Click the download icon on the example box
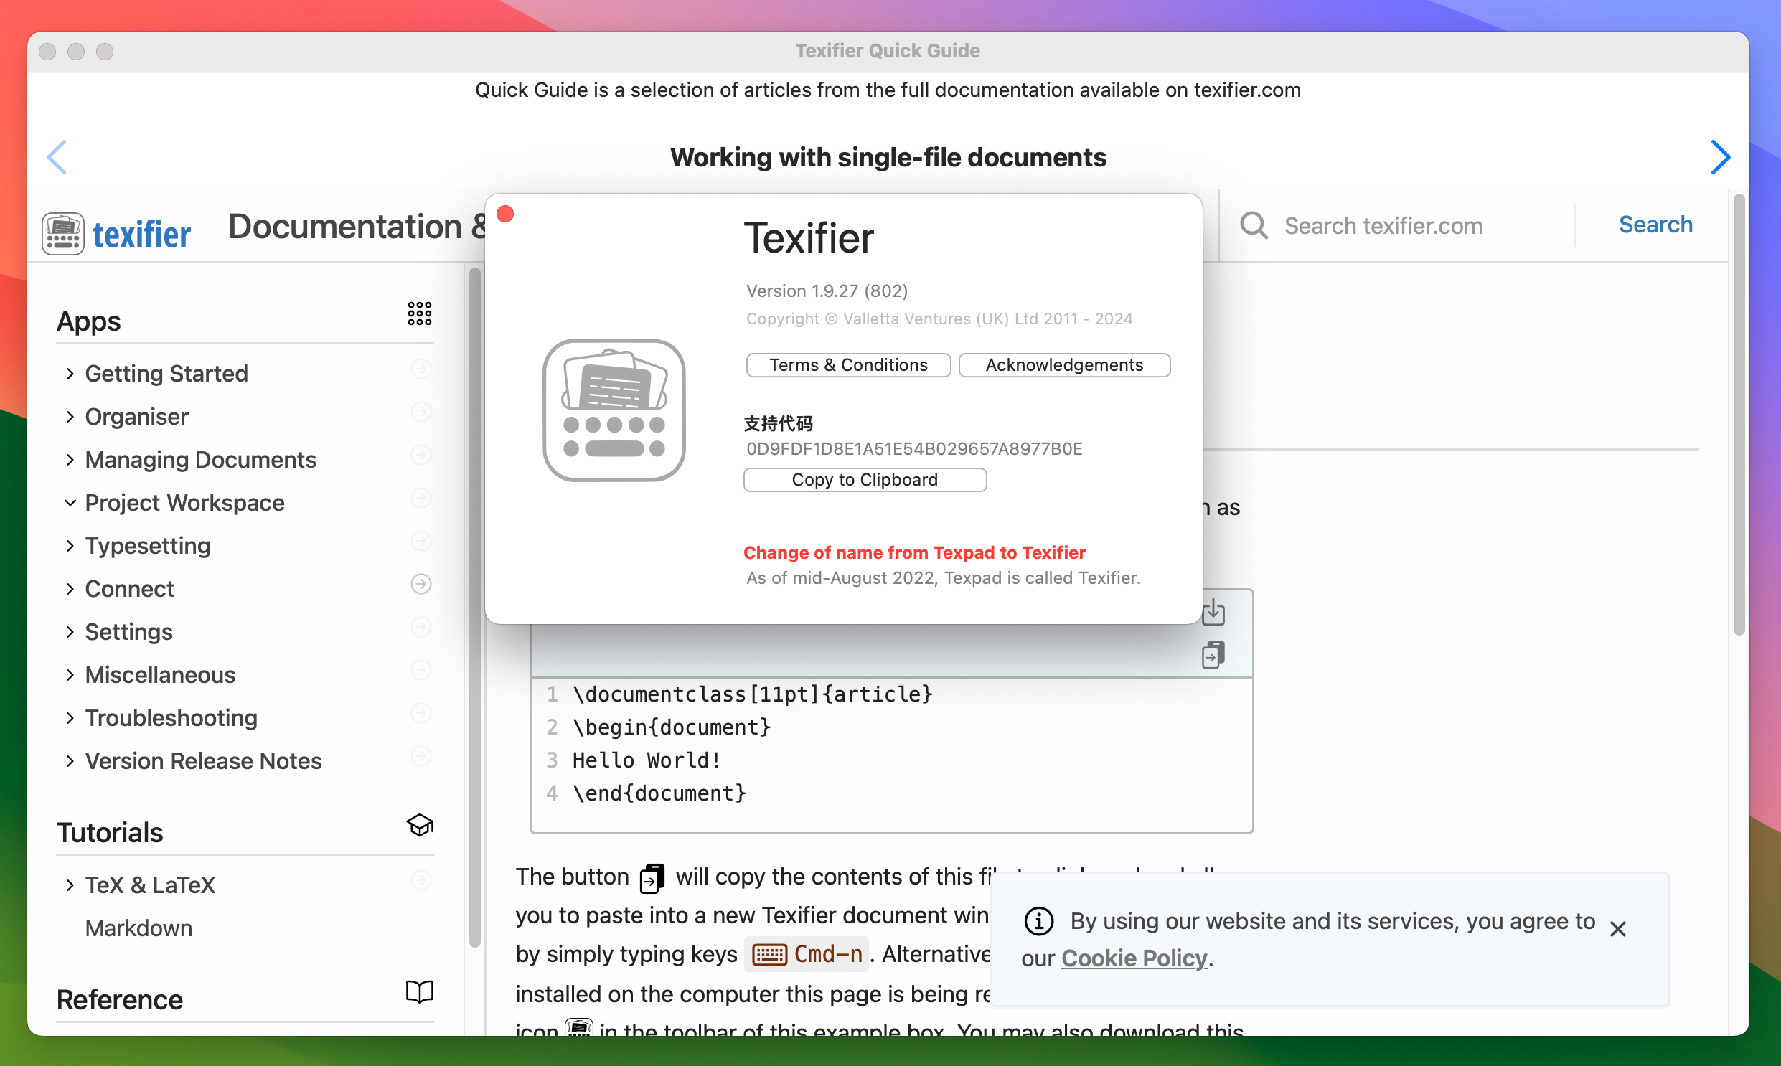Screen dimensions: 1781x1066 pyautogui.click(x=1213, y=612)
